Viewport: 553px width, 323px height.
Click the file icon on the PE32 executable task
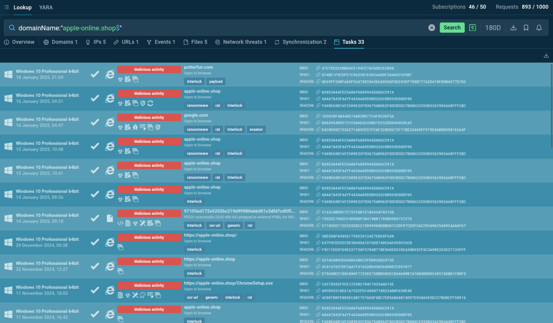pos(110,218)
